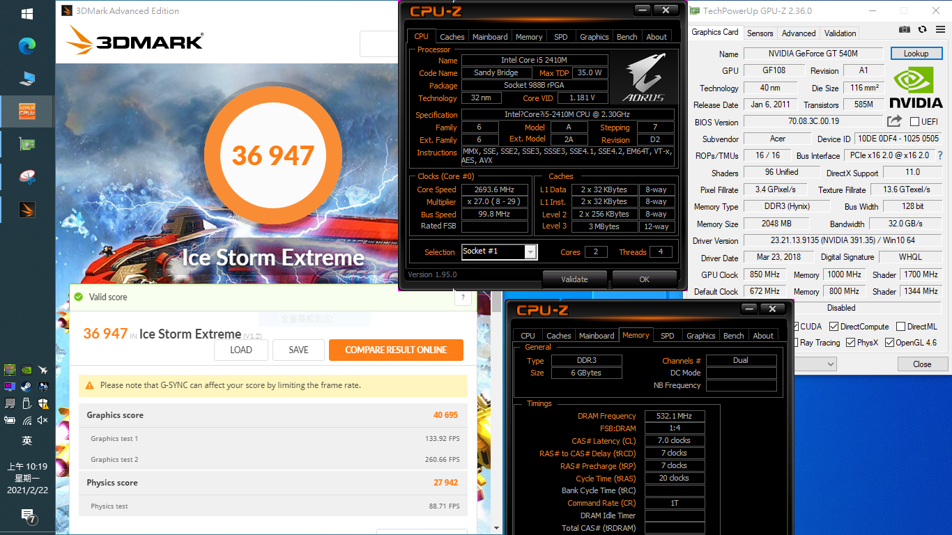Toggle the OpenGL 4.6 checkbox
Image resolution: width=952 pixels, height=535 pixels.
pyautogui.click(x=889, y=342)
